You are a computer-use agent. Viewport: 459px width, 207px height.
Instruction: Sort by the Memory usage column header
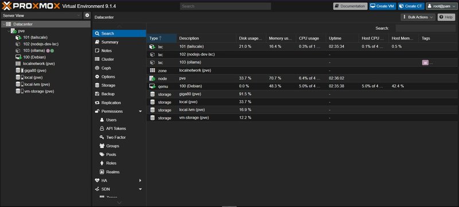[x=281, y=38]
